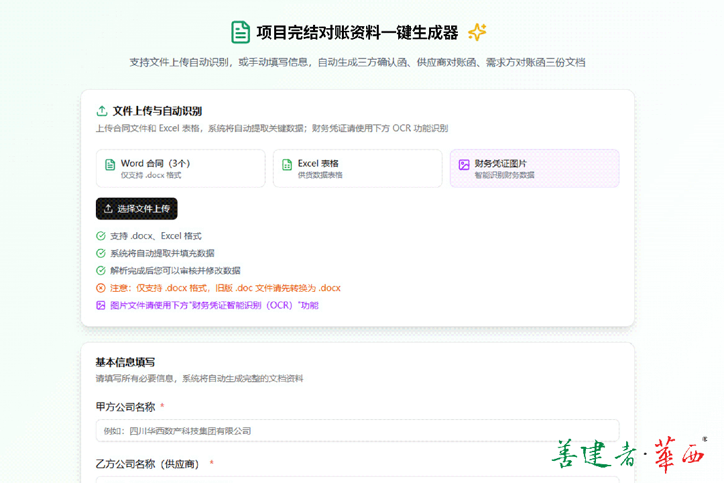Click the Word 合同 file icon
Screen dimensions: 724x483
coord(110,165)
